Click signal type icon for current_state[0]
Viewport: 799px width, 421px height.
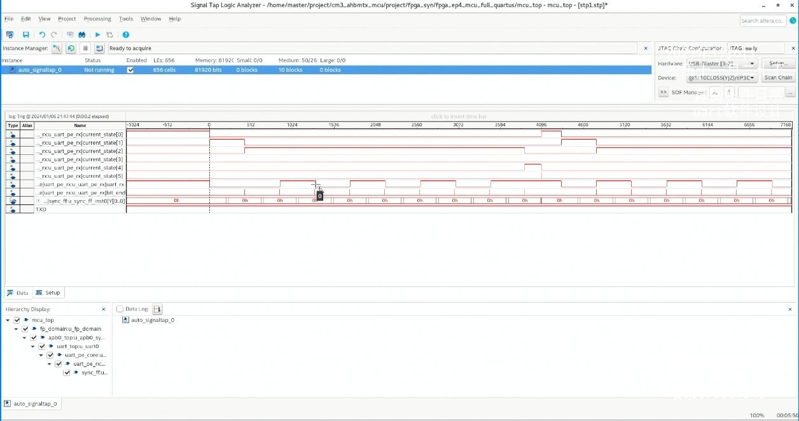(x=13, y=135)
